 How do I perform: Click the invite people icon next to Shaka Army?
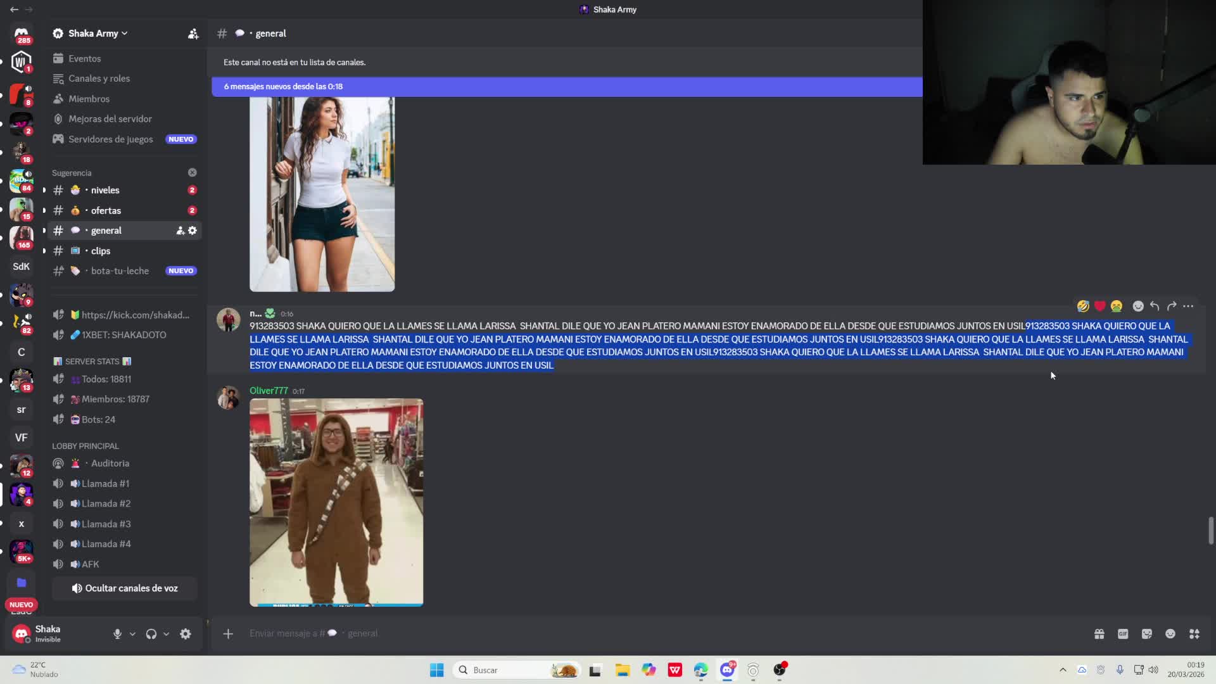pyautogui.click(x=193, y=34)
